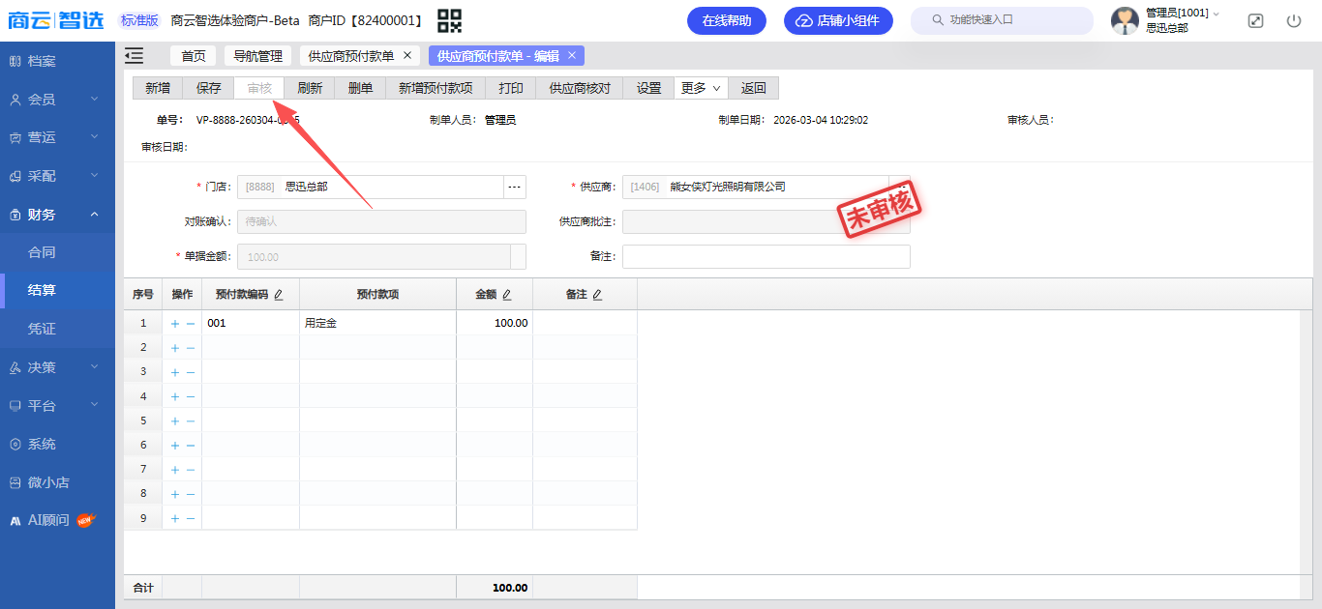Expand the 会员 sidebar menu
This screenshot has height=609, width=1322.
(57, 100)
